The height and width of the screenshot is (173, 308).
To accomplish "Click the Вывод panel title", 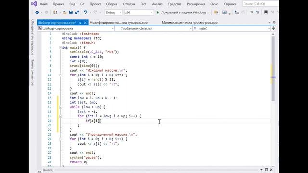I will point(48,170).
